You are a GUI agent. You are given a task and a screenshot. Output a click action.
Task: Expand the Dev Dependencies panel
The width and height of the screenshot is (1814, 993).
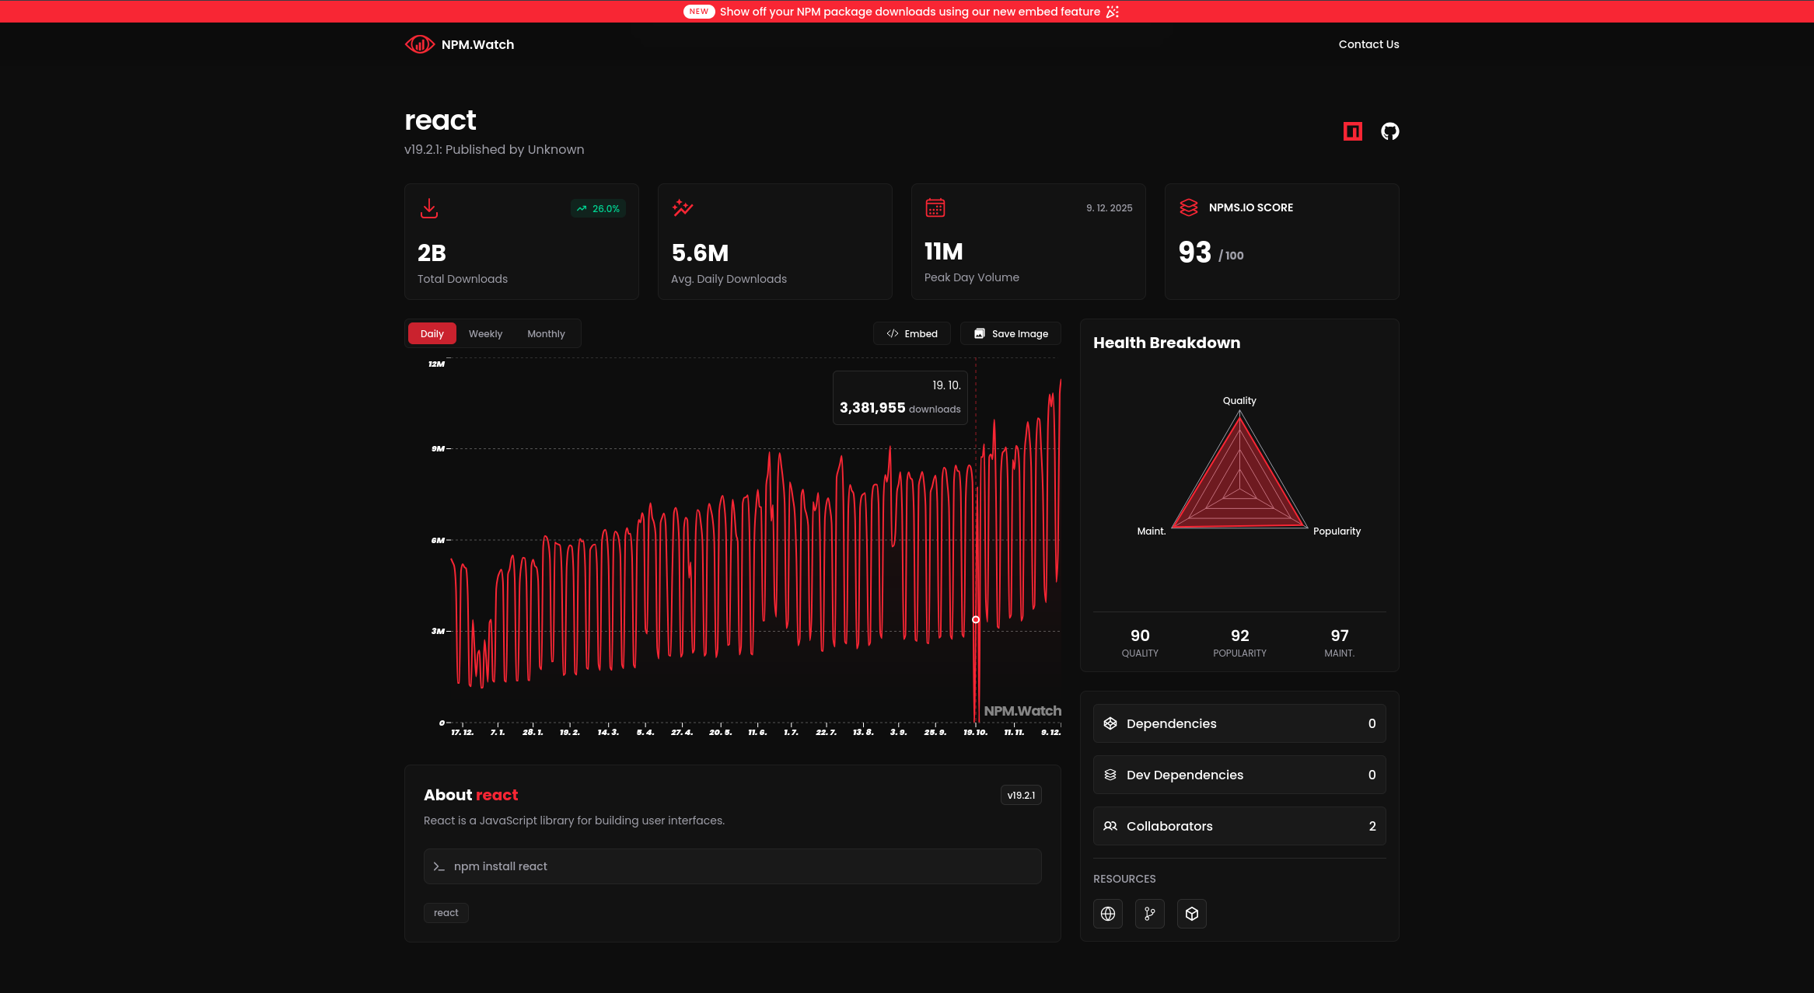tap(1239, 775)
